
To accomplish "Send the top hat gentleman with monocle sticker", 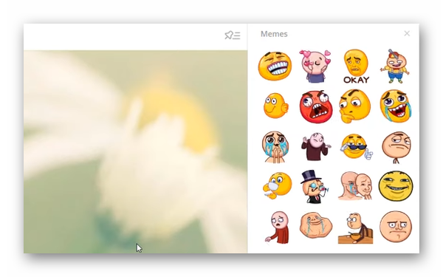I will point(315,187).
